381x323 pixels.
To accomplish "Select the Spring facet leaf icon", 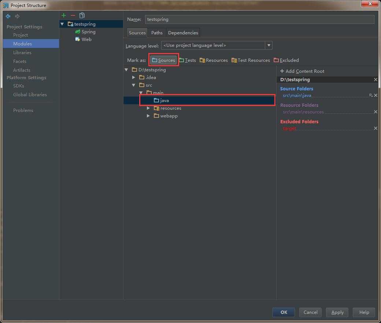I will point(78,31).
